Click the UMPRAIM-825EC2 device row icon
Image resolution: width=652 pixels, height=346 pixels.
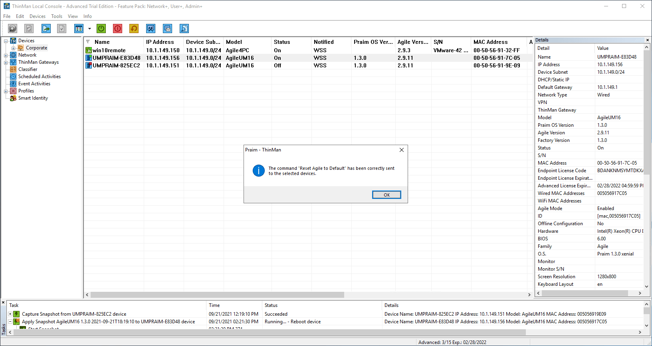(x=89, y=65)
